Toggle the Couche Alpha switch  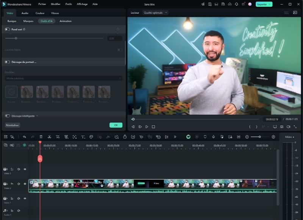click(x=120, y=50)
